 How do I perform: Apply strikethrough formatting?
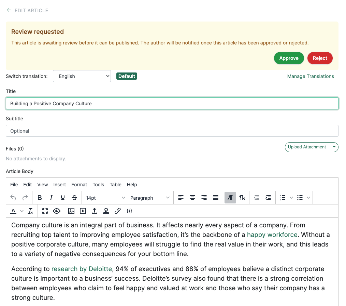tap(74, 198)
